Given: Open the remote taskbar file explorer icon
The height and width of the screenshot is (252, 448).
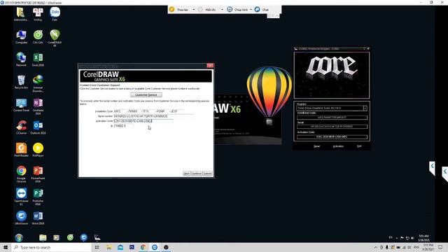Looking at the screenshot, I should pyautogui.click(x=43, y=237).
